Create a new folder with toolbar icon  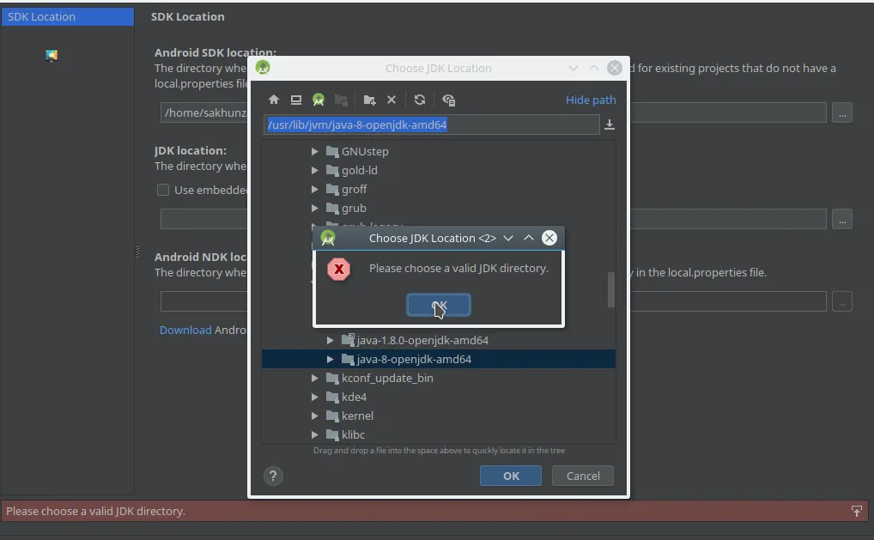[369, 100]
